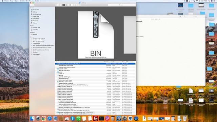Open the Görüntü menu
The height and width of the screenshot is (122, 217).
22,1
